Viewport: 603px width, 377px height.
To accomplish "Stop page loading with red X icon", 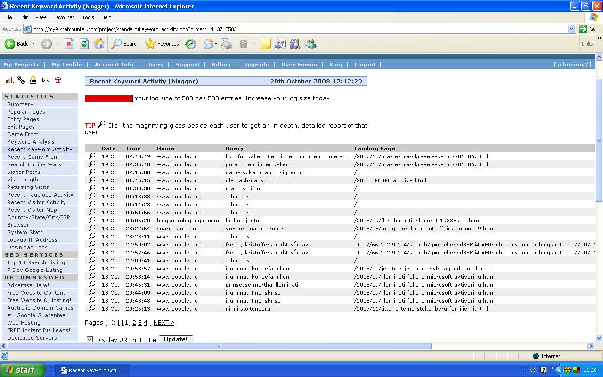I will point(69,44).
